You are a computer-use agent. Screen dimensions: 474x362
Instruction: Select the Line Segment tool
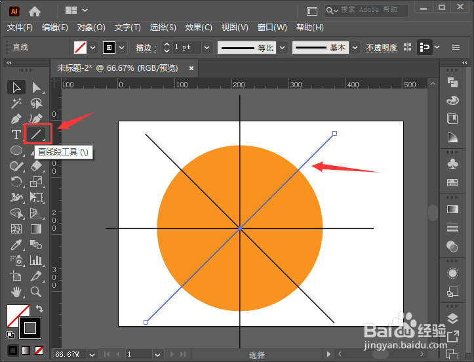click(x=36, y=134)
